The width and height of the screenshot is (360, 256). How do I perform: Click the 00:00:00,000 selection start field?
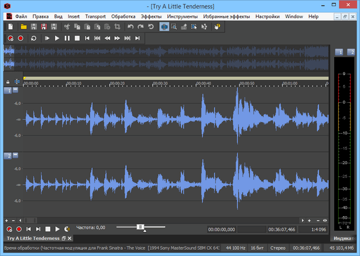pos(220,230)
